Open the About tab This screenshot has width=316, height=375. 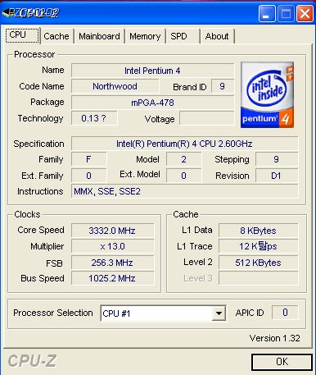217,36
